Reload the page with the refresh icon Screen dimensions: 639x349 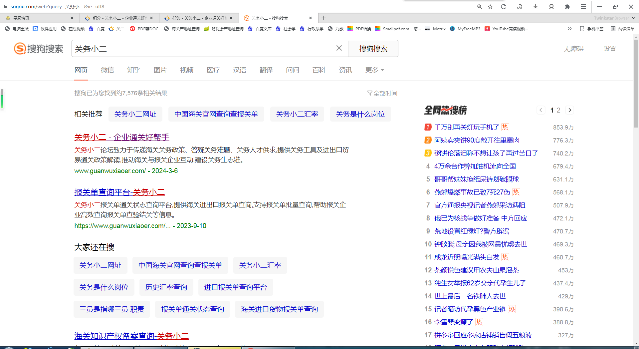[504, 7]
